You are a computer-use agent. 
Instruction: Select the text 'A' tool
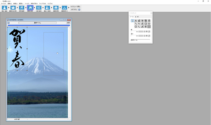pyautogui.click(x=136, y=20)
